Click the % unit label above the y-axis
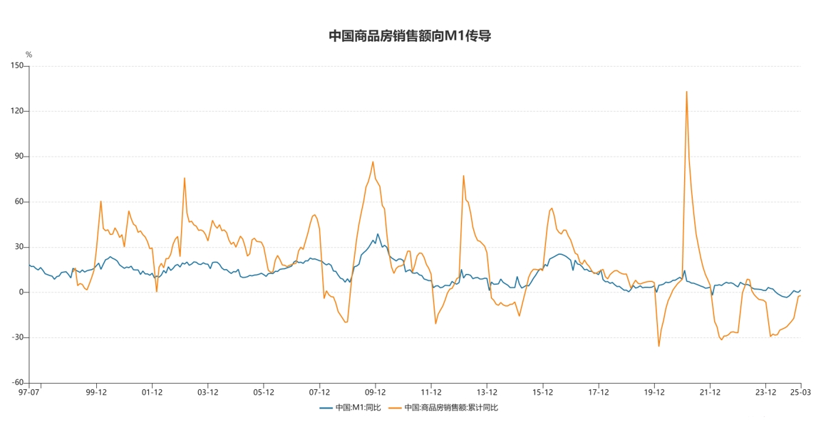This screenshot has width=821, height=427. tap(29, 55)
